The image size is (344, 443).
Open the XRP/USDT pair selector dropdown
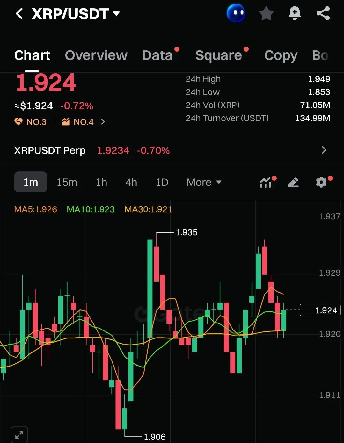click(x=76, y=14)
